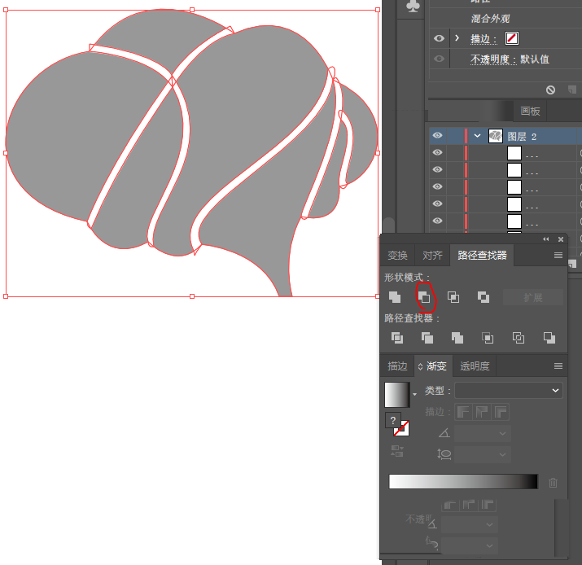582x565 pixels.
Task: Open the gradient 类型 dropdown
Action: pyautogui.click(x=509, y=391)
